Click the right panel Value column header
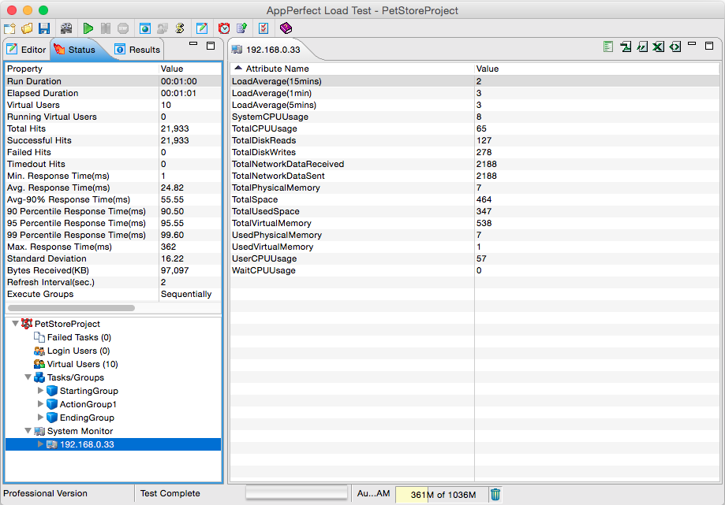 pos(597,69)
